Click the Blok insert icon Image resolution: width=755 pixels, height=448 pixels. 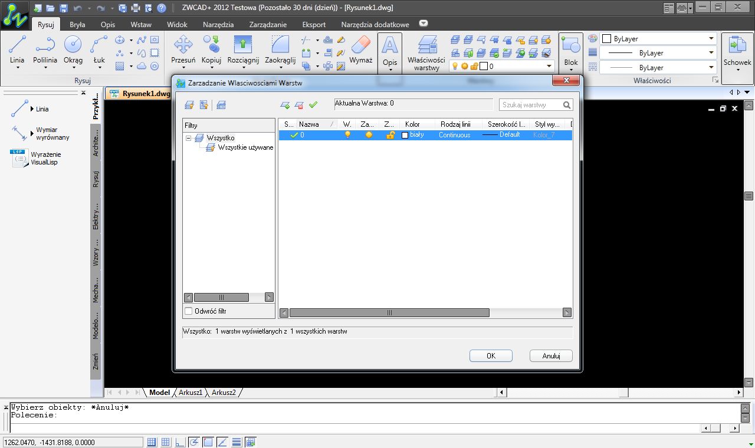[571, 44]
